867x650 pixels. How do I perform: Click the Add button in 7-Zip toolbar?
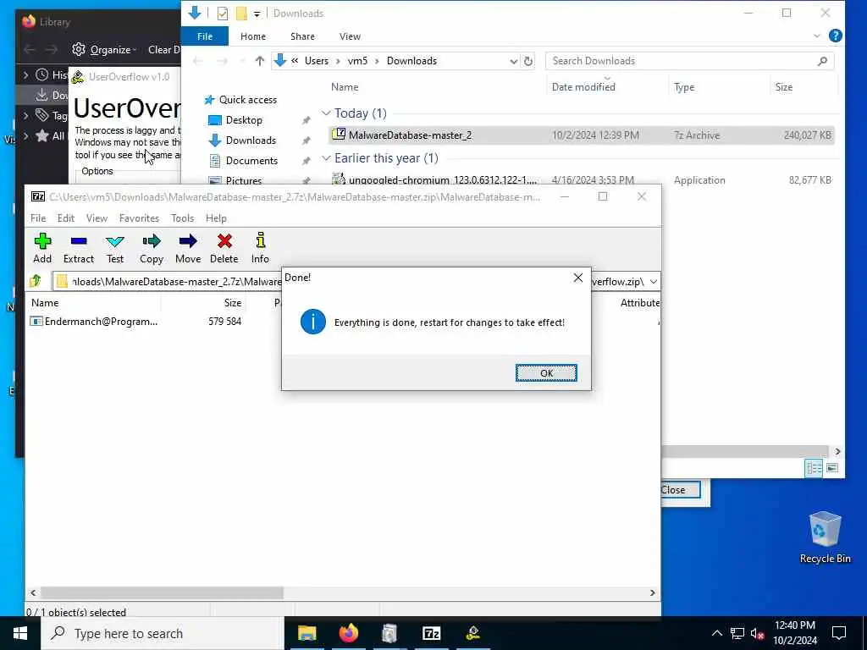pos(42,248)
